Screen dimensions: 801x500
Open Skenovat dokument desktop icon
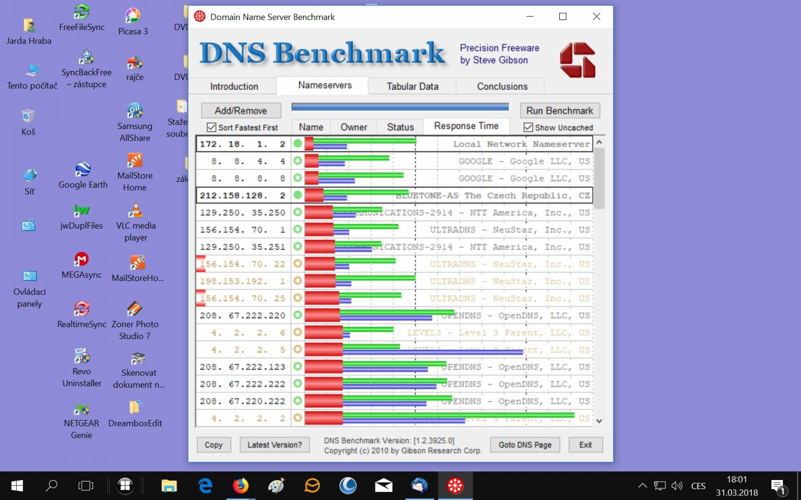[x=139, y=370]
